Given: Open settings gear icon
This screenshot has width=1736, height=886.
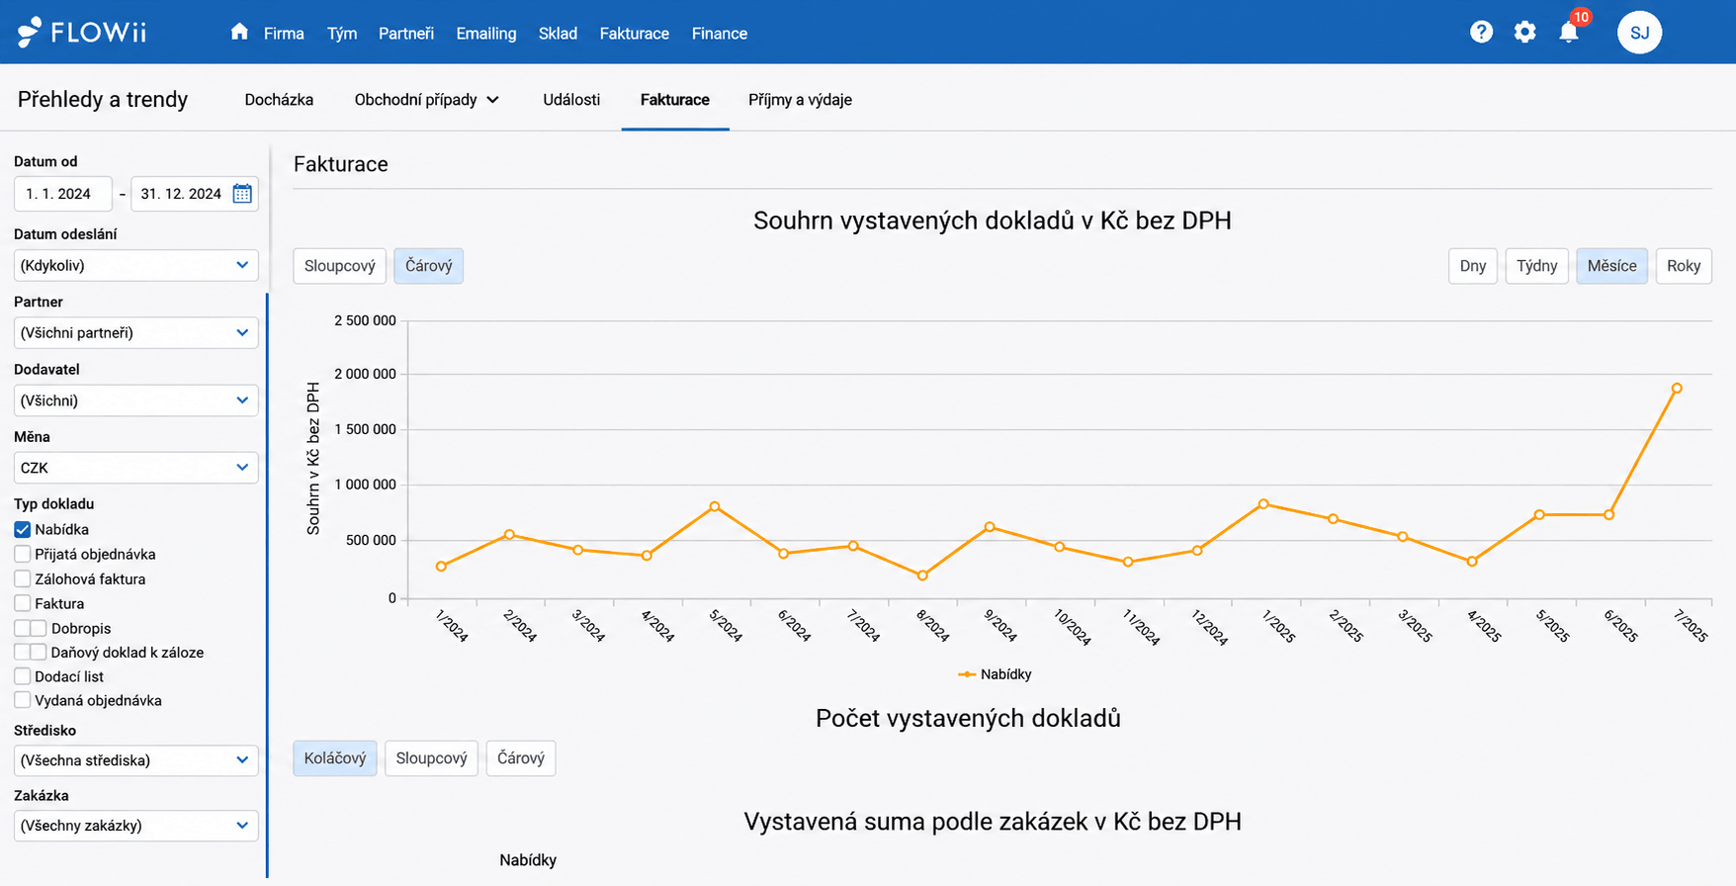Looking at the screenshot, I should pos(1525,32).
